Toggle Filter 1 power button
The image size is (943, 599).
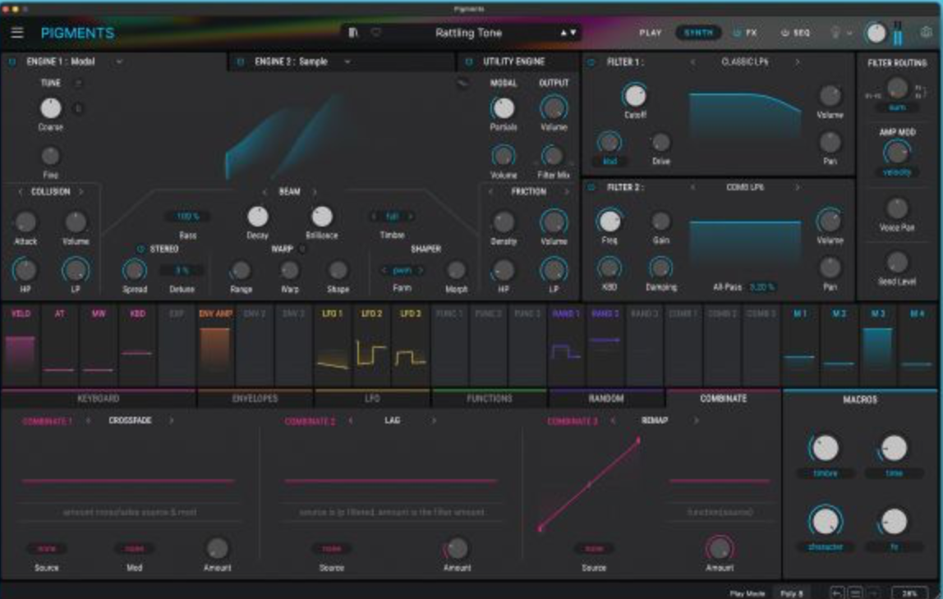tap(591, 62)
